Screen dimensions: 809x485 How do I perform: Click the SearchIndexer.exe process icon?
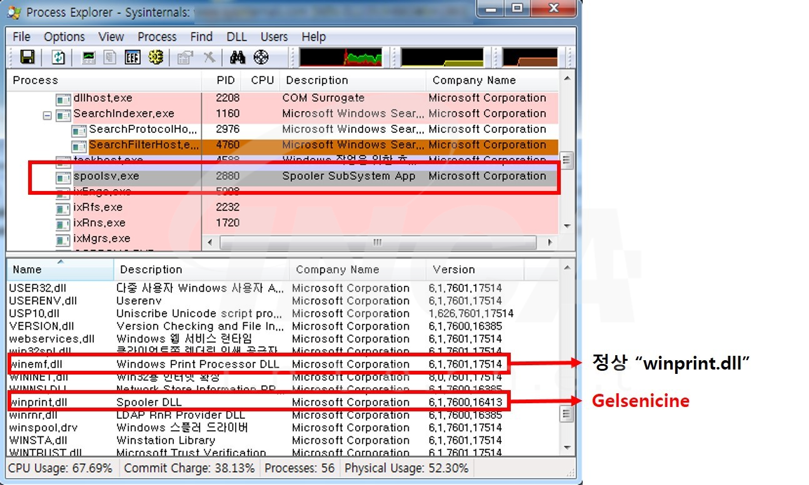[63, 114]
